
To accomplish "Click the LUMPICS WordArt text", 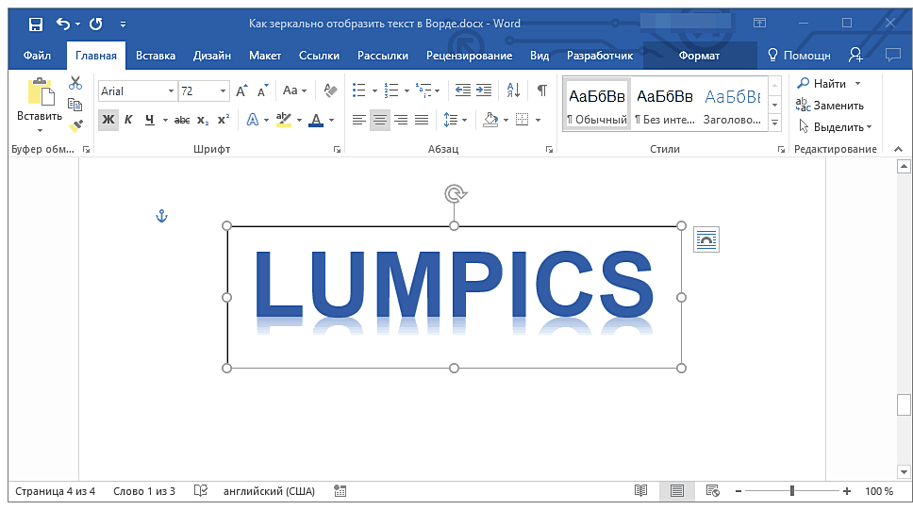I will coord(454,286).
